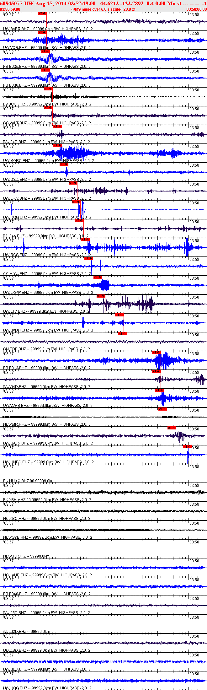Select the UW.MORO EHZ station label
This screenshot has height=690, width=207.
pos(48,161)
